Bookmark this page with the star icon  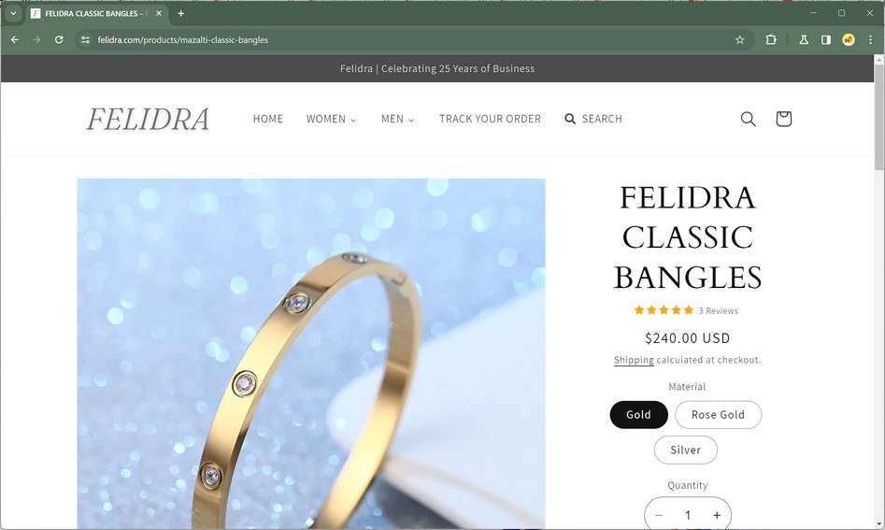pos(739,39)
